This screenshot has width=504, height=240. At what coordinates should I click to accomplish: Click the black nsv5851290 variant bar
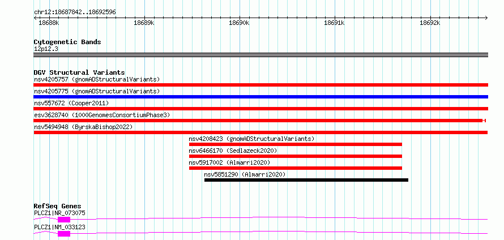[306, 180]
